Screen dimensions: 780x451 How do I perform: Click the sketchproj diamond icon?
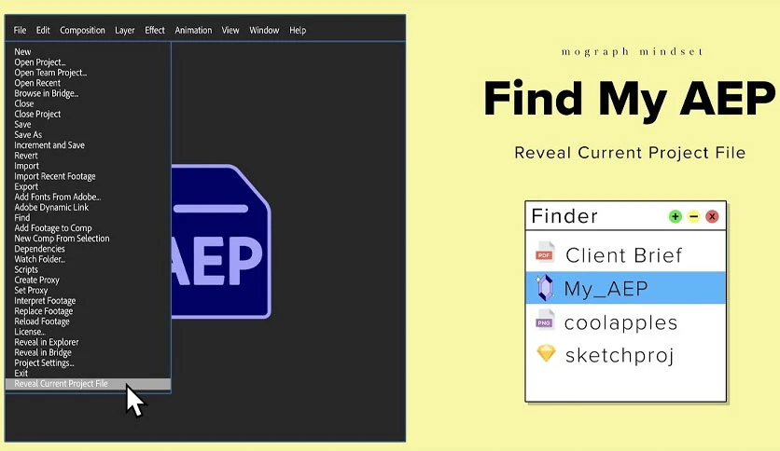(546, 353)
